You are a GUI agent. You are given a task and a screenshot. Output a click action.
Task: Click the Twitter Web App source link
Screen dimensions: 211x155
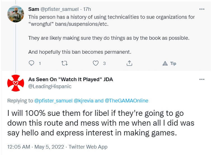(x=88, y=147)
